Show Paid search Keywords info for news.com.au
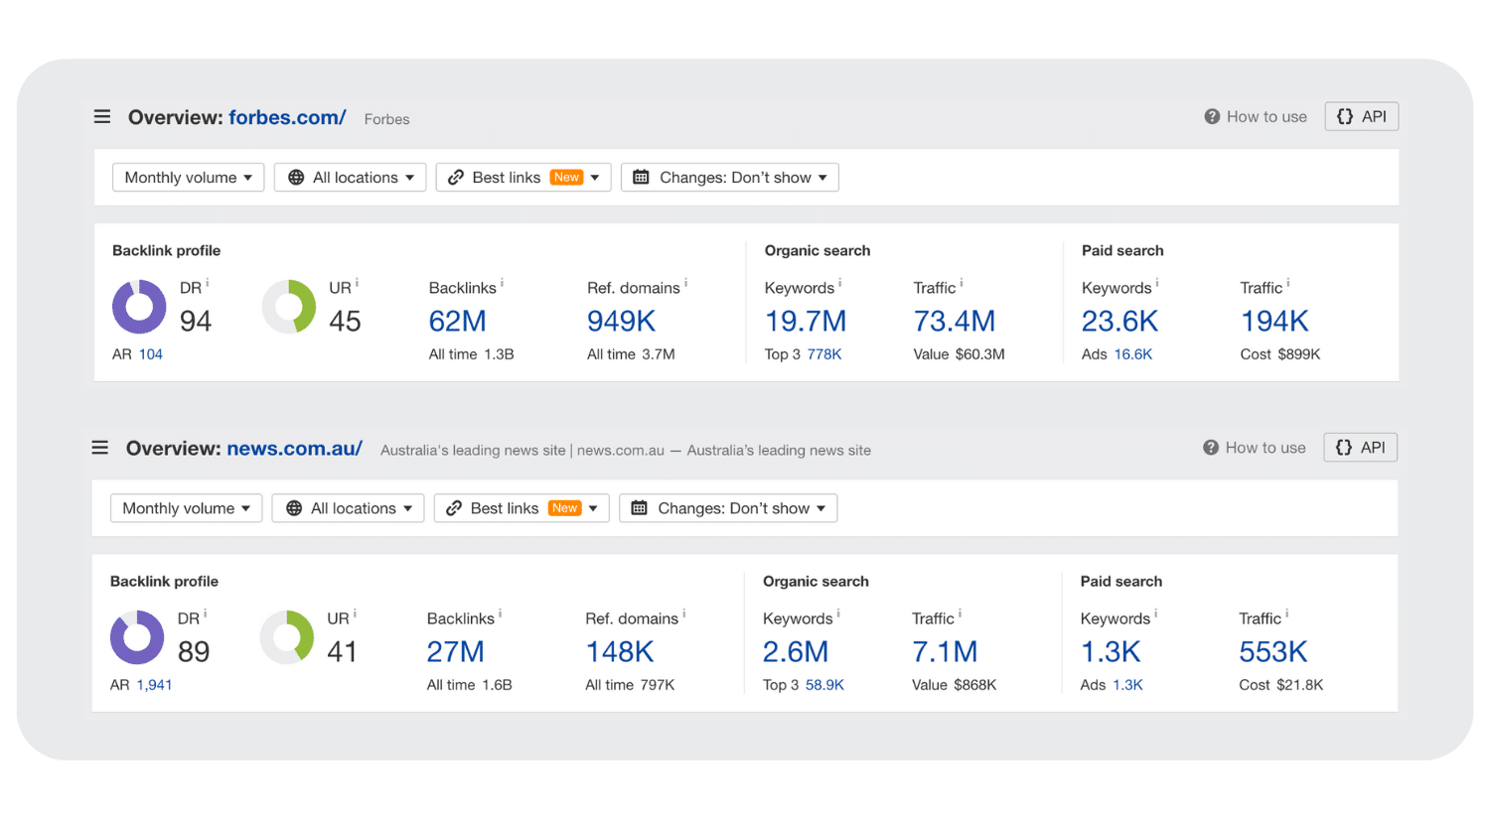 pyautogui.click(x=1155, y=614)
